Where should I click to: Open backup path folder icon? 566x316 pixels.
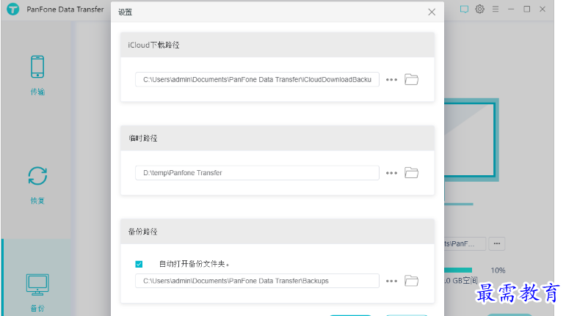(x=411, y=281)
